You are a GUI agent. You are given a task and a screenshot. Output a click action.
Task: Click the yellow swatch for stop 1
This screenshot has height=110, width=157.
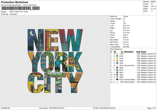[x=117, y=54]
